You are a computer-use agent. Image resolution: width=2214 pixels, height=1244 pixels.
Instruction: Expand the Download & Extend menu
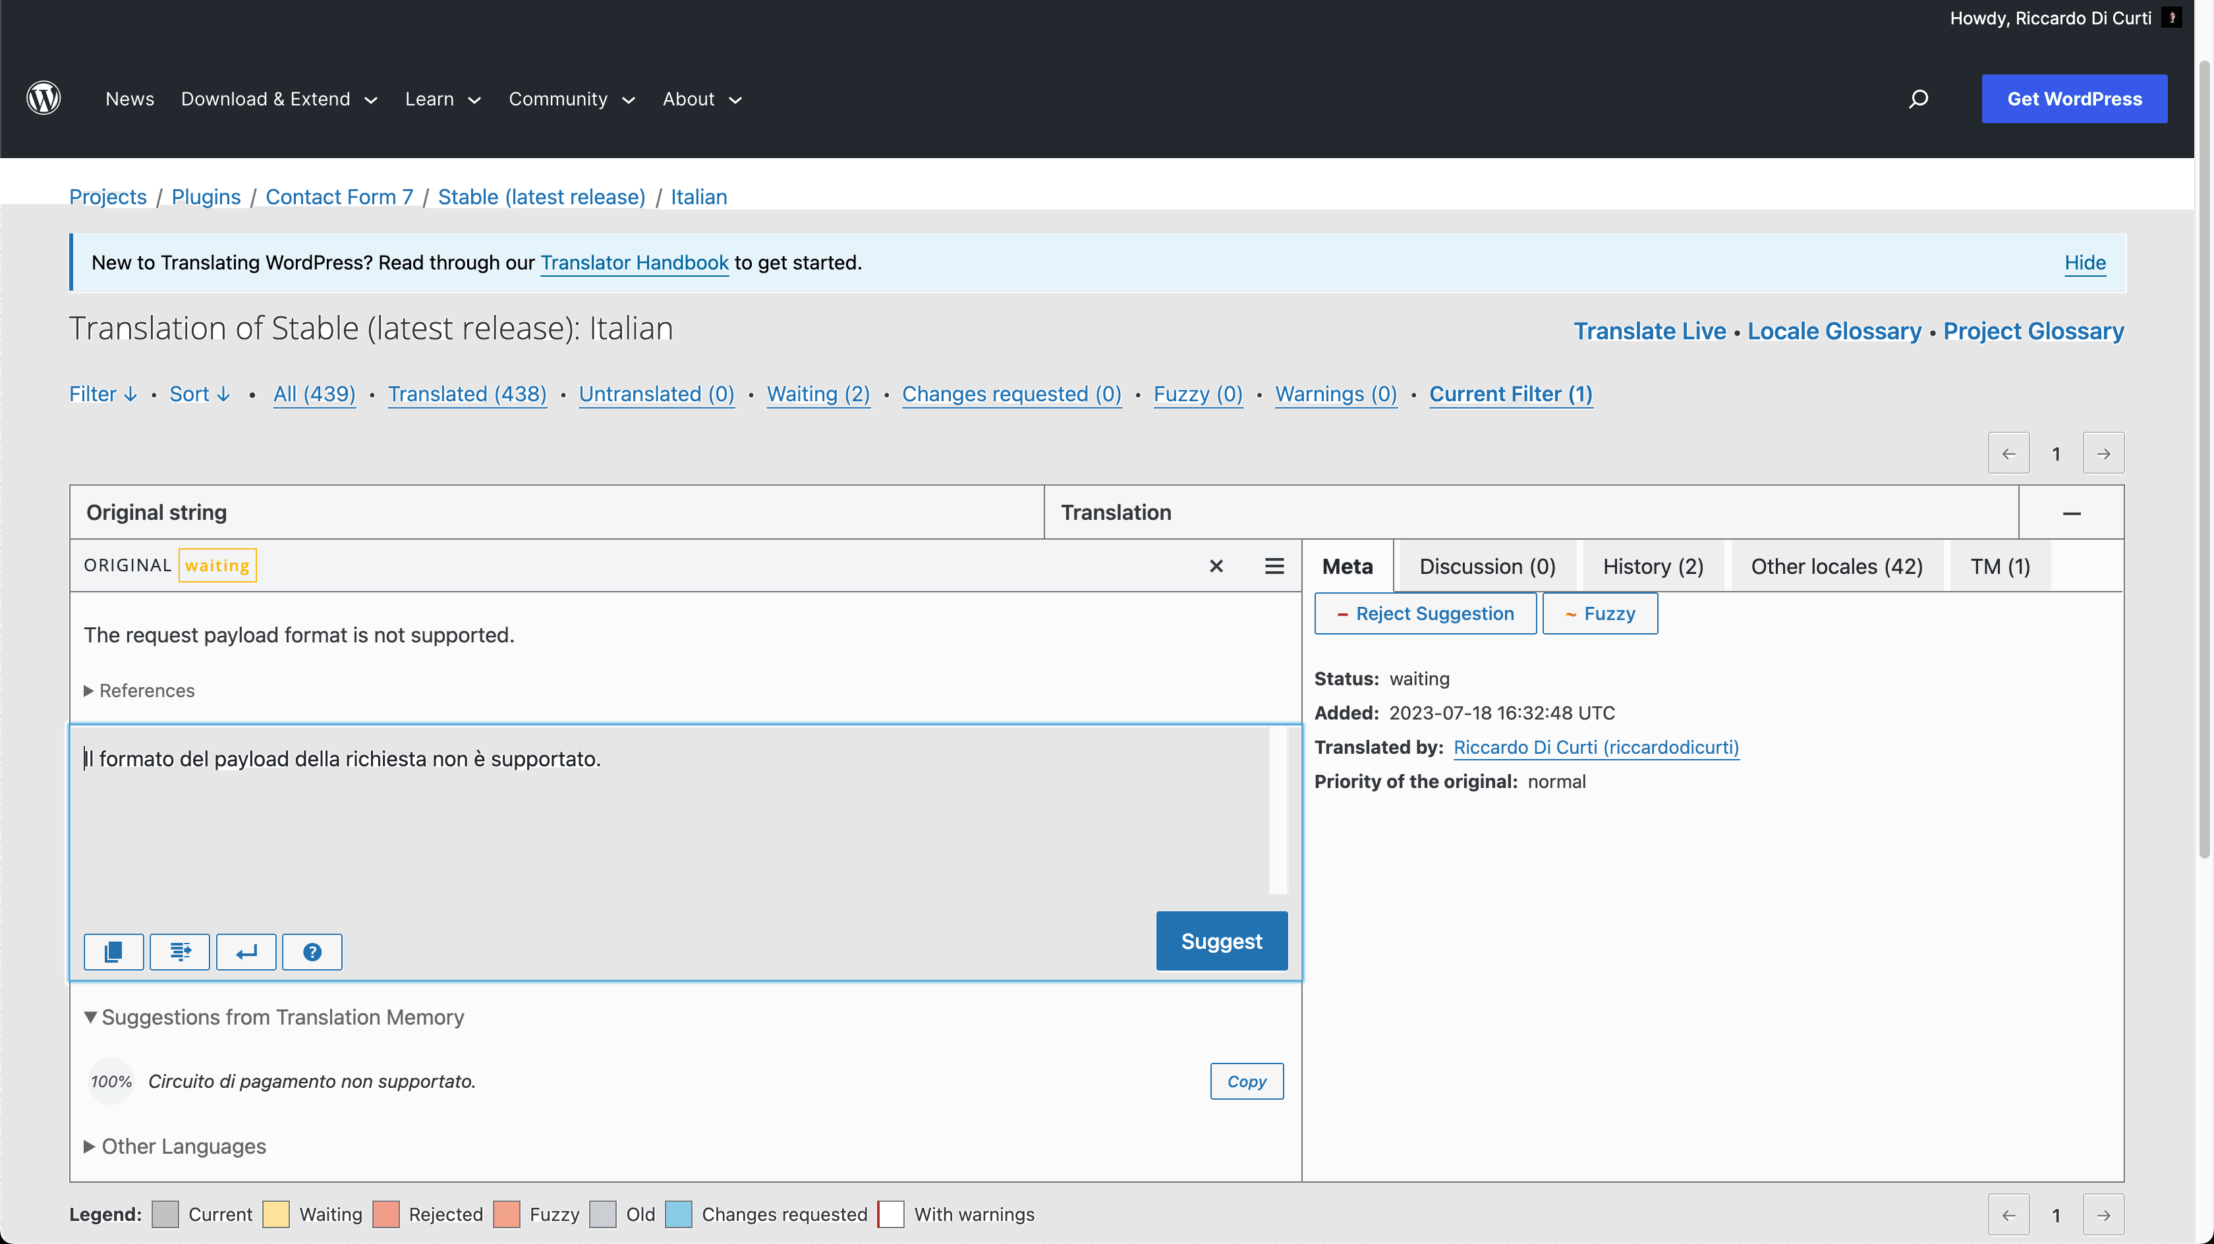click(x=279, y=99)
